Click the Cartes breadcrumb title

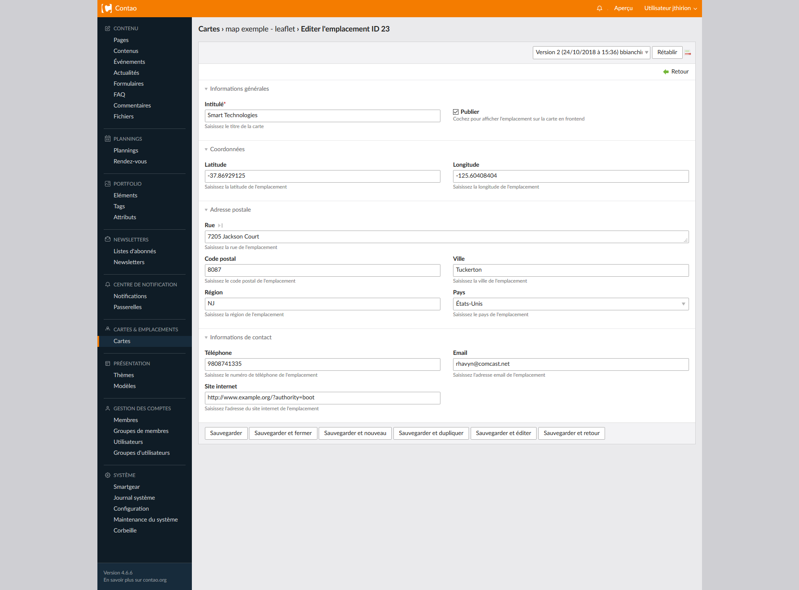(x=209, y=29)
